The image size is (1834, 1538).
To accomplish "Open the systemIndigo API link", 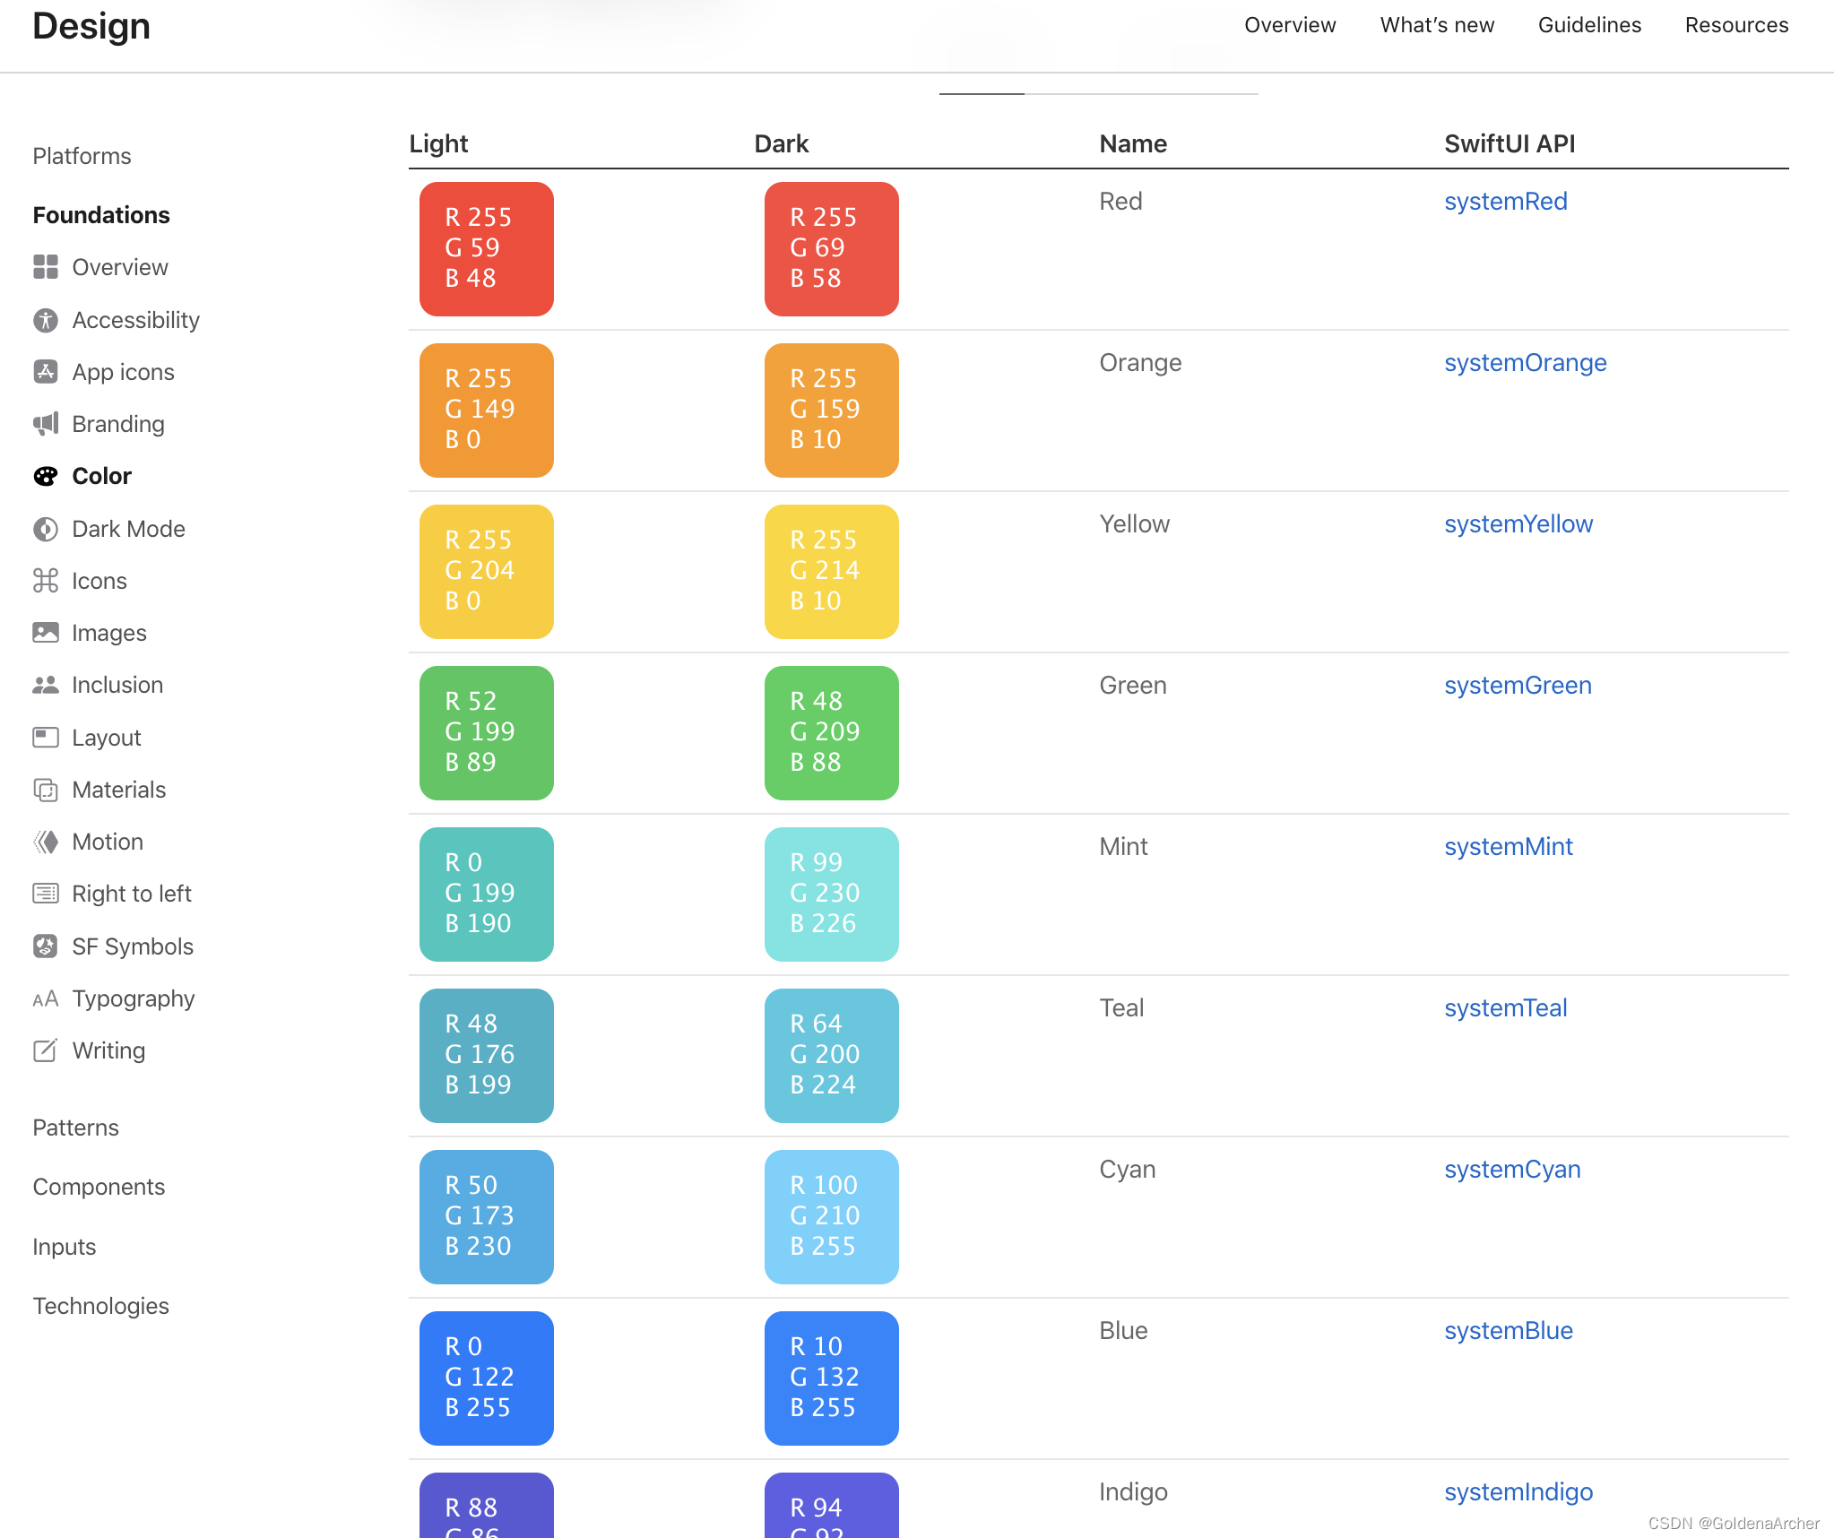I will [x=1518, y=1492].
